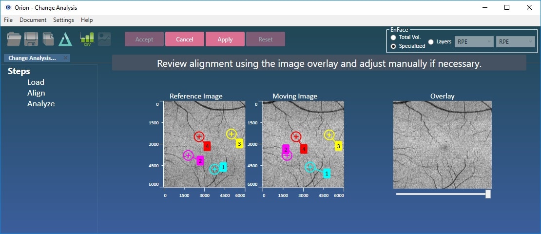This screenshot has width=541, height=234.
Task: Select yellow marker 3 in Moving Image
Action: [329, 135]
